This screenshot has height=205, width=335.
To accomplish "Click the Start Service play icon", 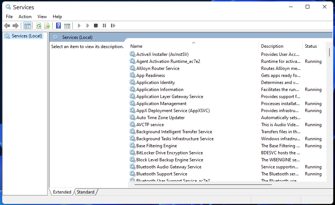I will pos(79,26).
